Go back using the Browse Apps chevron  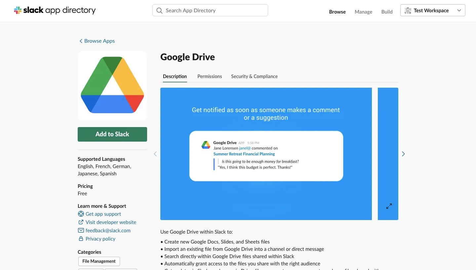81,41
